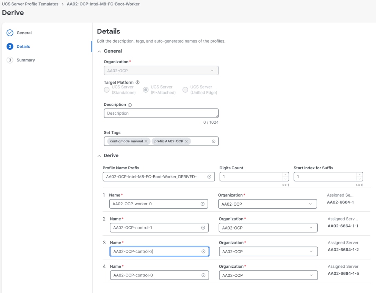The height and width of the screenshot is (293, 376).
Task: Open Organization dropdown for profile 3
Action: pos(268,252)
